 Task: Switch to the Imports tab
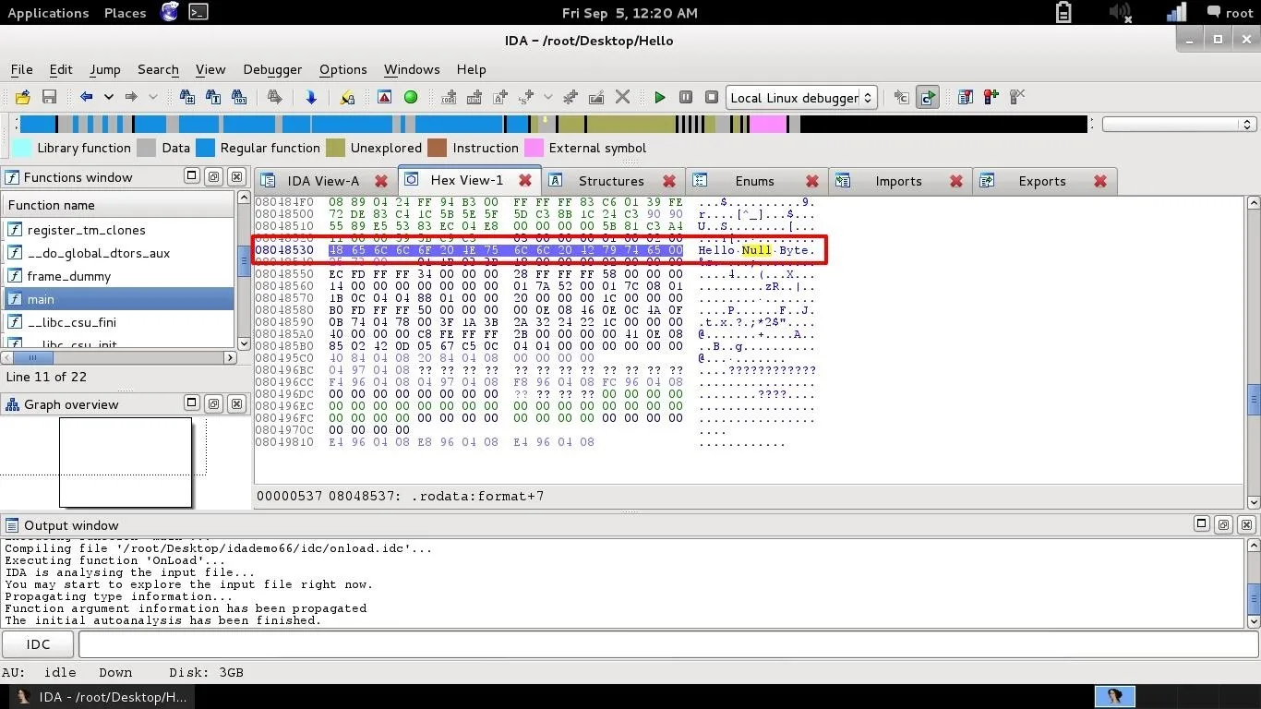click(899, 181)
